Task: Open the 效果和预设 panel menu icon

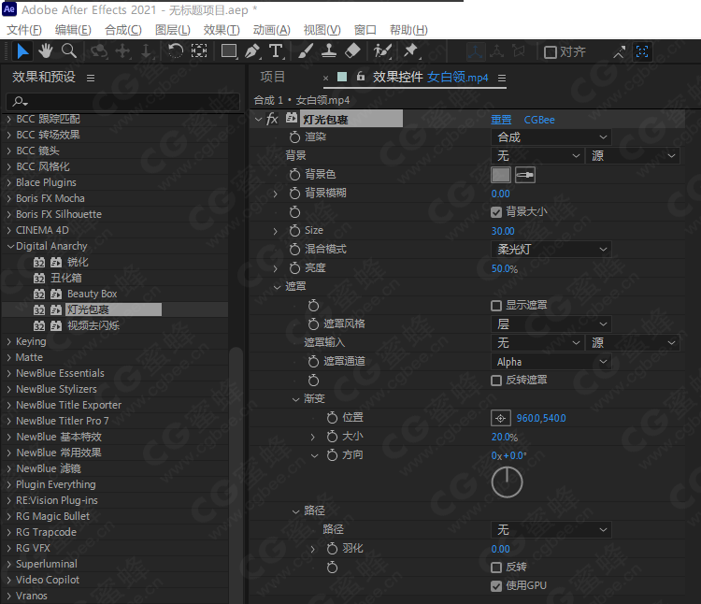Action: click(x=91, y=78)
